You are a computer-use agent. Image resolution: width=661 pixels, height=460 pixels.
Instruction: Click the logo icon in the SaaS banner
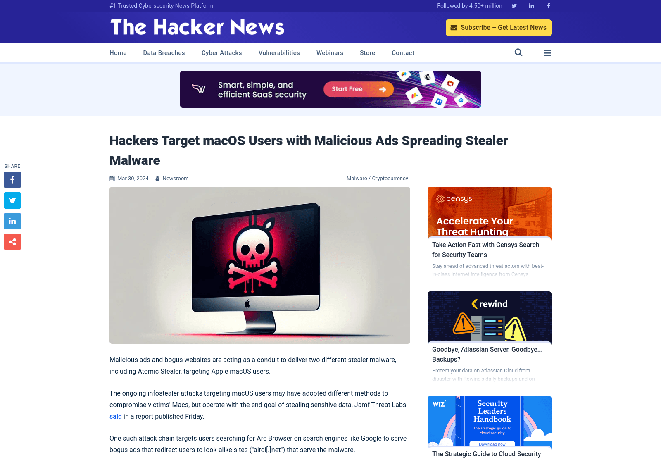199,88
